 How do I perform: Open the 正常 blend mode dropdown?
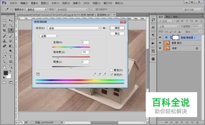(168, 27)
